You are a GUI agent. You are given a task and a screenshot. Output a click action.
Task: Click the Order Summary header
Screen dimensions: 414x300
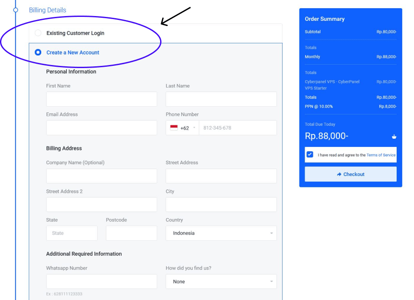click(325, 19)
